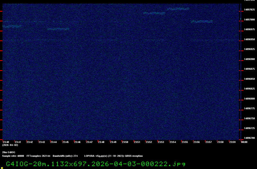Click the 14096725 frequency label

(250, 128)
